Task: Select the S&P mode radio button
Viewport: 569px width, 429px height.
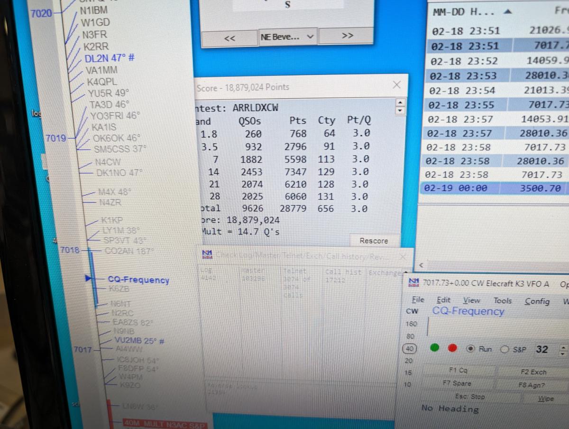Action: (x=505, y=349)
